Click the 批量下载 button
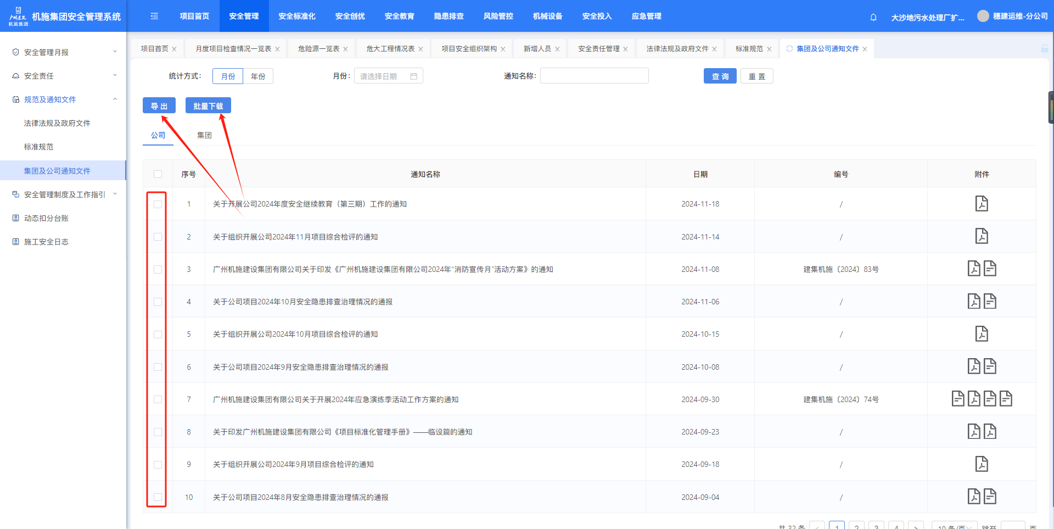The width and height of the screenshot is (1054, 529). [x=208, y=106]
